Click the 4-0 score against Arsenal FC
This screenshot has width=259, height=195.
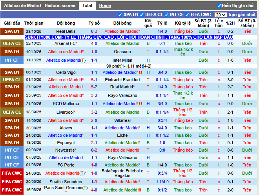(94, 43)
